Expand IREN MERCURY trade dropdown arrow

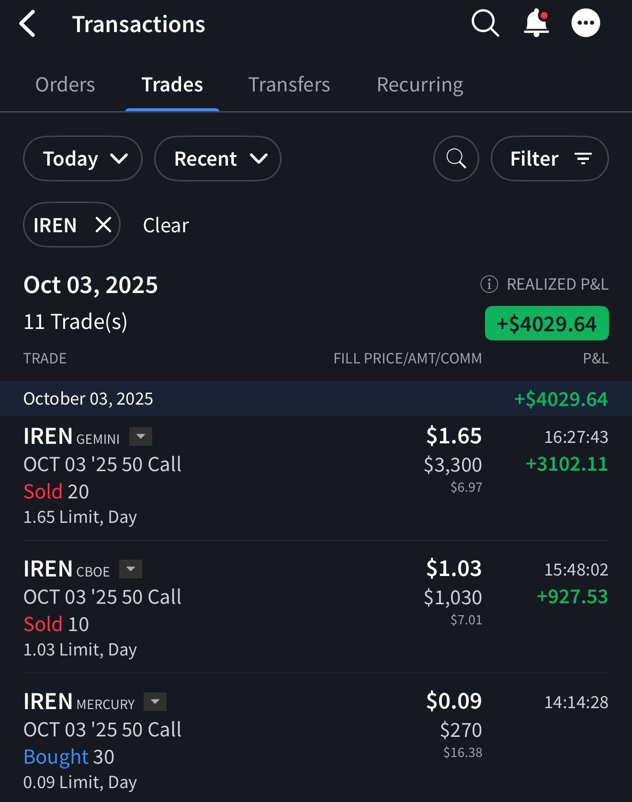[x=155, y=702]
